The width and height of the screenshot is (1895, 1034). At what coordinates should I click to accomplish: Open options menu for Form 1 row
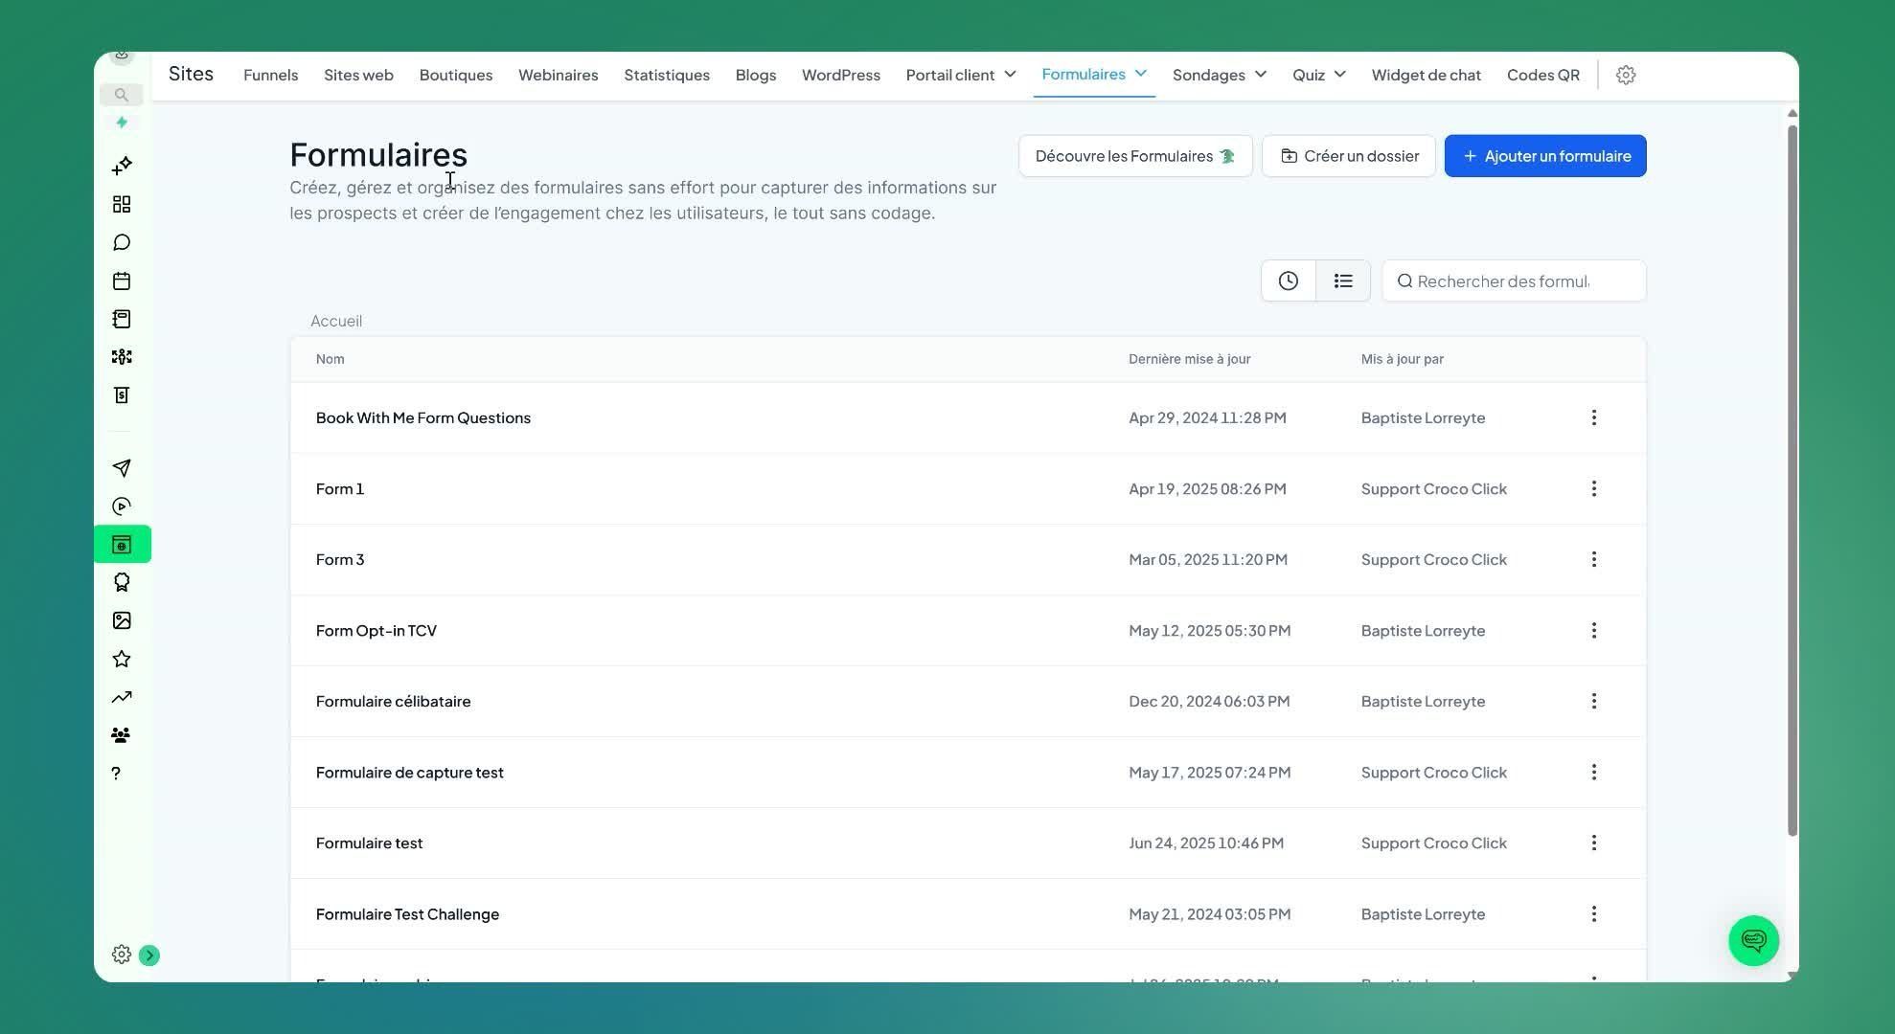[x=1593, y=489]
